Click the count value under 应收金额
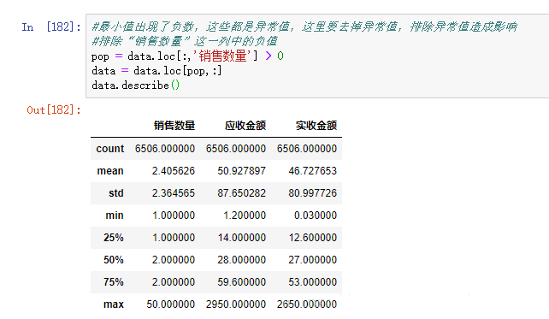 (x=236, y=149)
